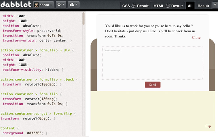Click 'transform-style' property in code

[x=18, y=31]
